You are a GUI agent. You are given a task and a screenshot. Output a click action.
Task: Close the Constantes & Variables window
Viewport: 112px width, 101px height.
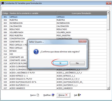click(x=109, y=3)
